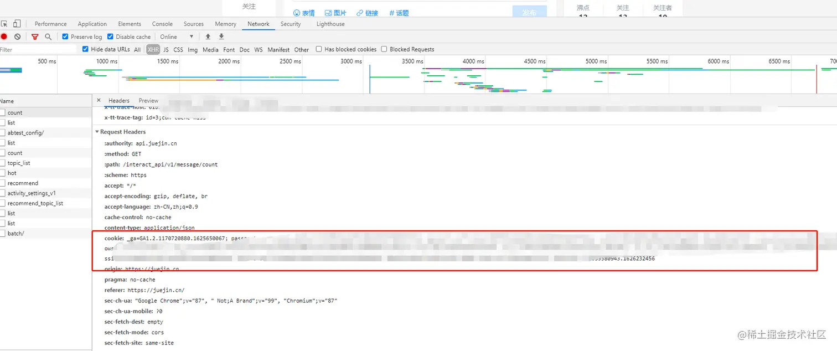Filter requests by Doc

click(245, 50)
